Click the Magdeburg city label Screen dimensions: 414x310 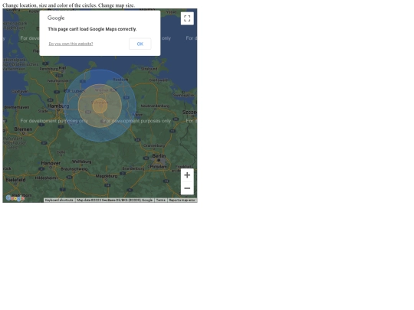[107, 176]
